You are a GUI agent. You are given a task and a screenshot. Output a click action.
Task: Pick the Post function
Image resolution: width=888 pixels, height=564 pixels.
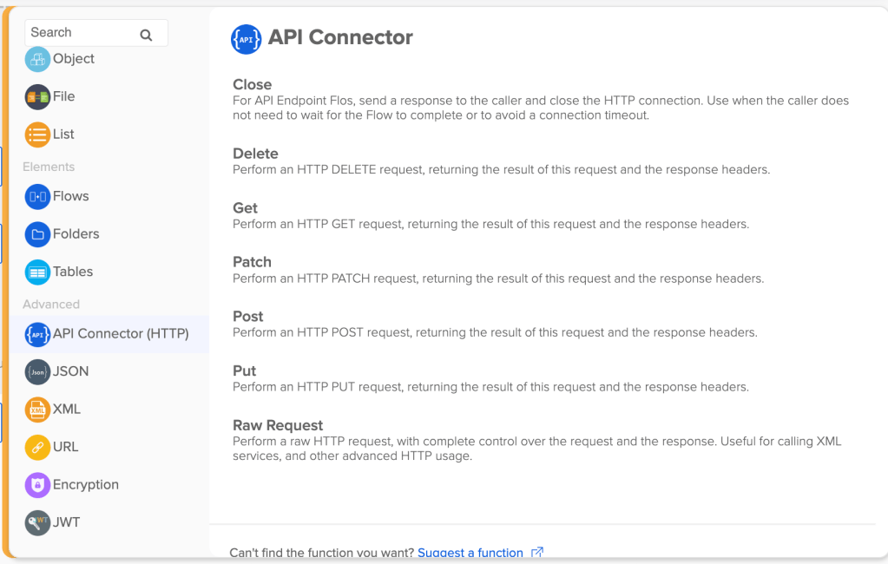pos(248,317)
